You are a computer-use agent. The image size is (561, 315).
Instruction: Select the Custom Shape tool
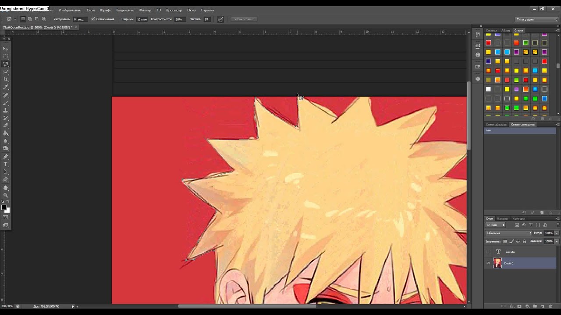click(6, 180)
